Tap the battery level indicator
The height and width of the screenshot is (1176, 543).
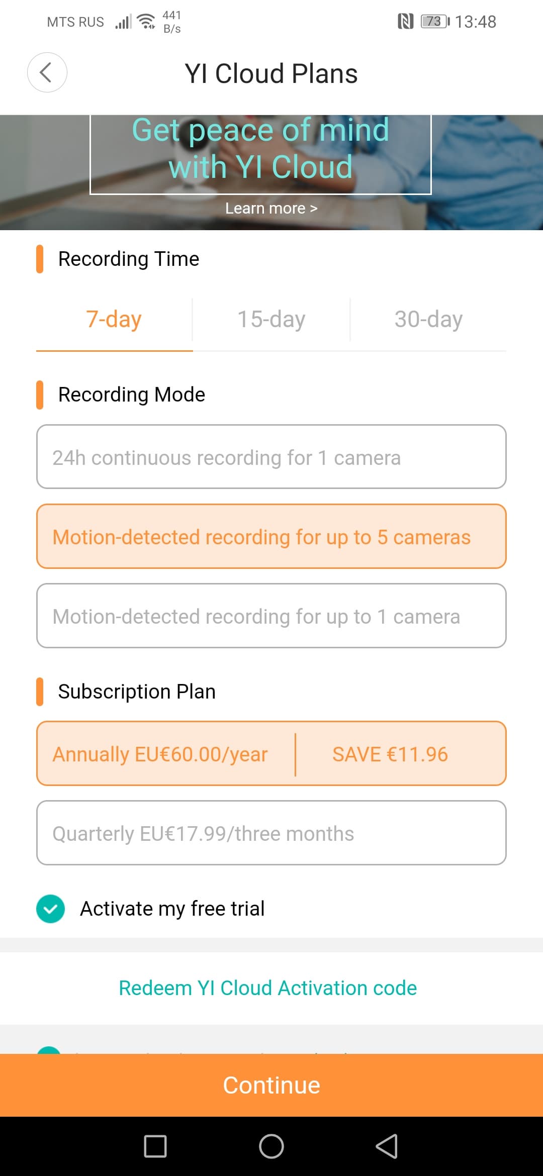(435, 22)
